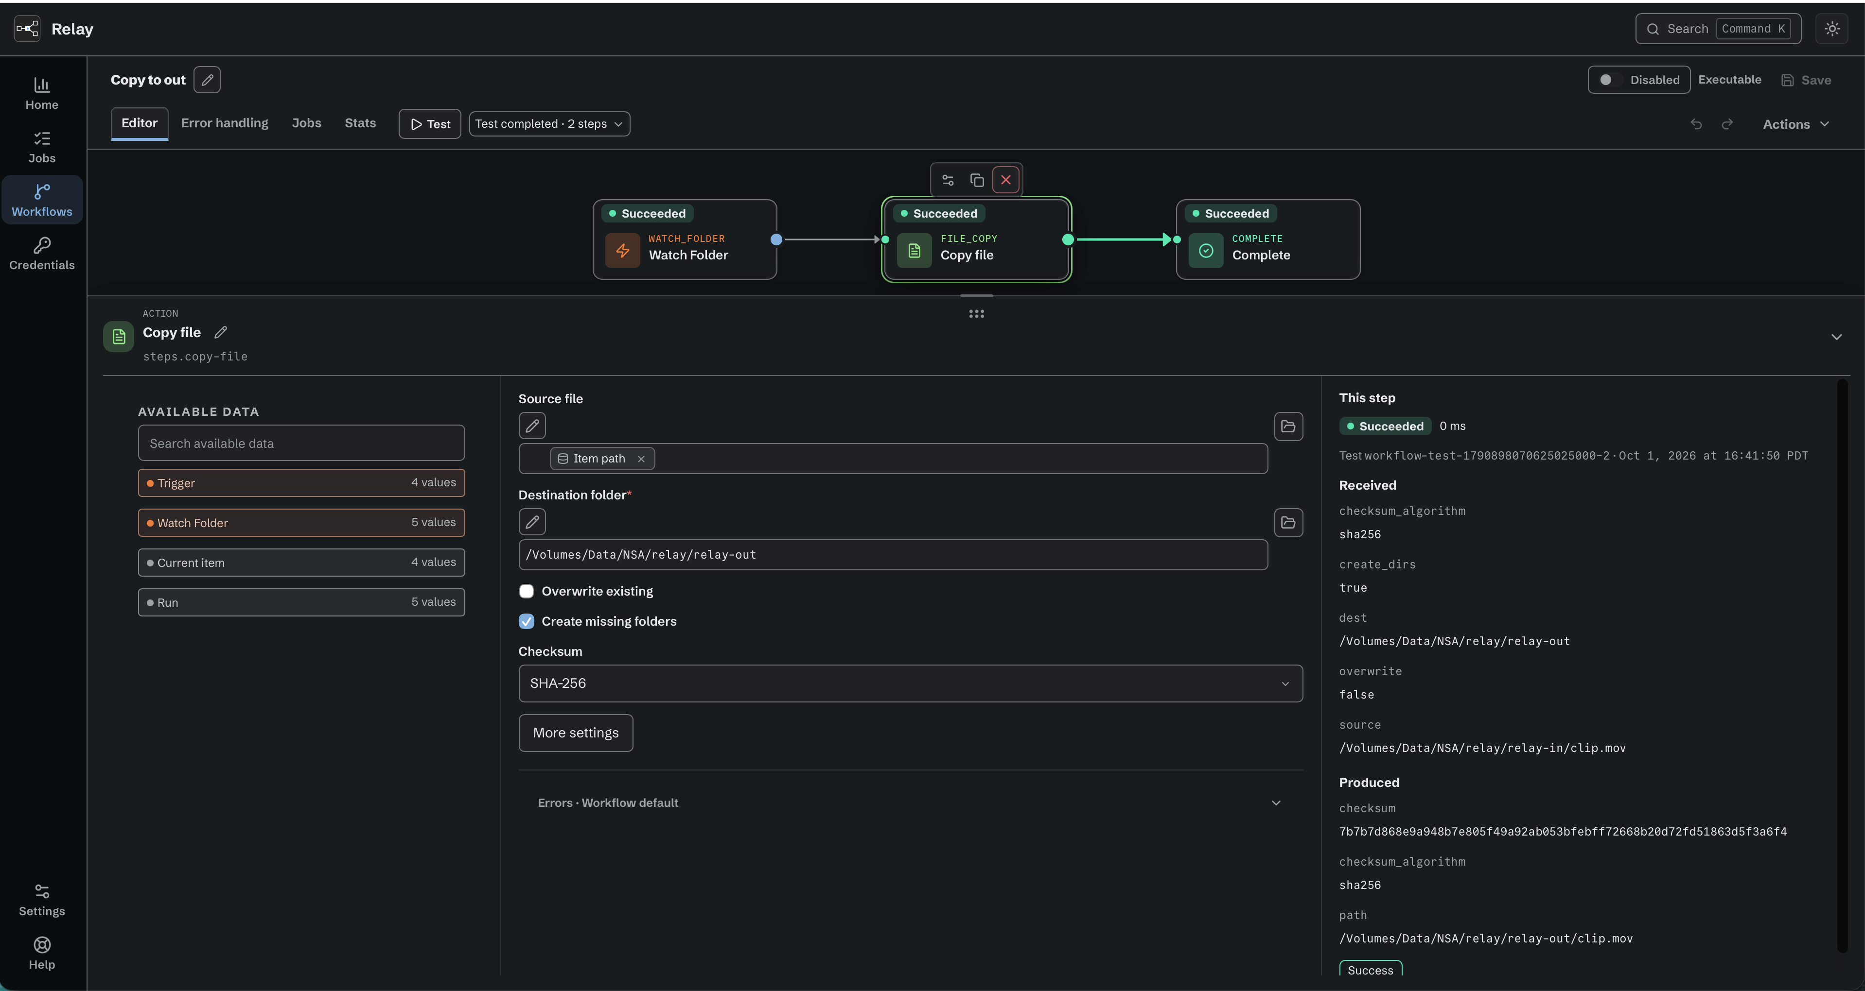Image resolution: width=1865 pixels, height=991 pixels.
Task: Remove the Item path chip
Action: [641, 459]
